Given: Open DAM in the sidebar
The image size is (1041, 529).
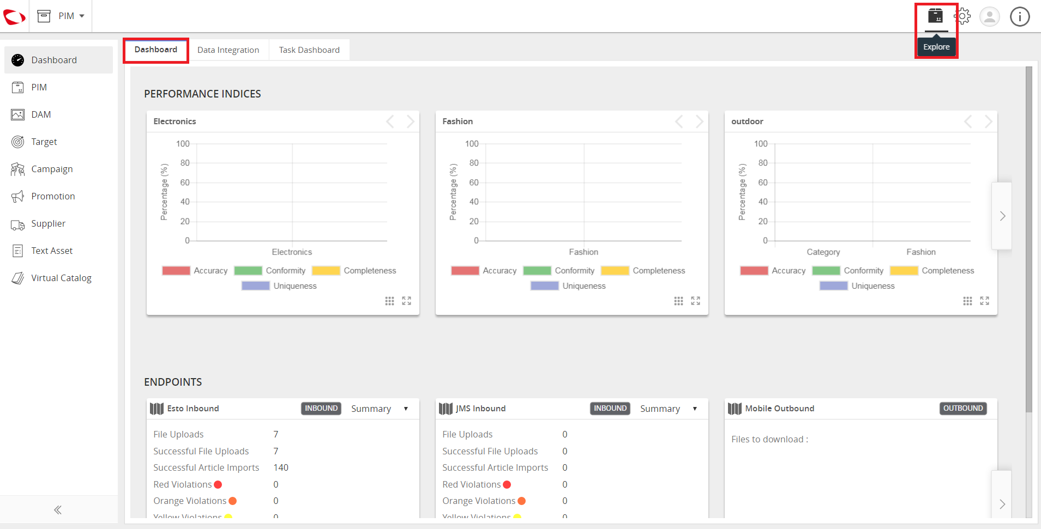Looking at the screenshot, I should tap(59, 114).
